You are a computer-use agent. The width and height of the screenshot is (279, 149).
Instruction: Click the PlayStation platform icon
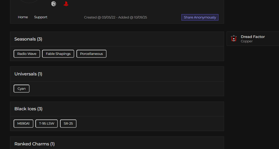(x=66, y=4)
